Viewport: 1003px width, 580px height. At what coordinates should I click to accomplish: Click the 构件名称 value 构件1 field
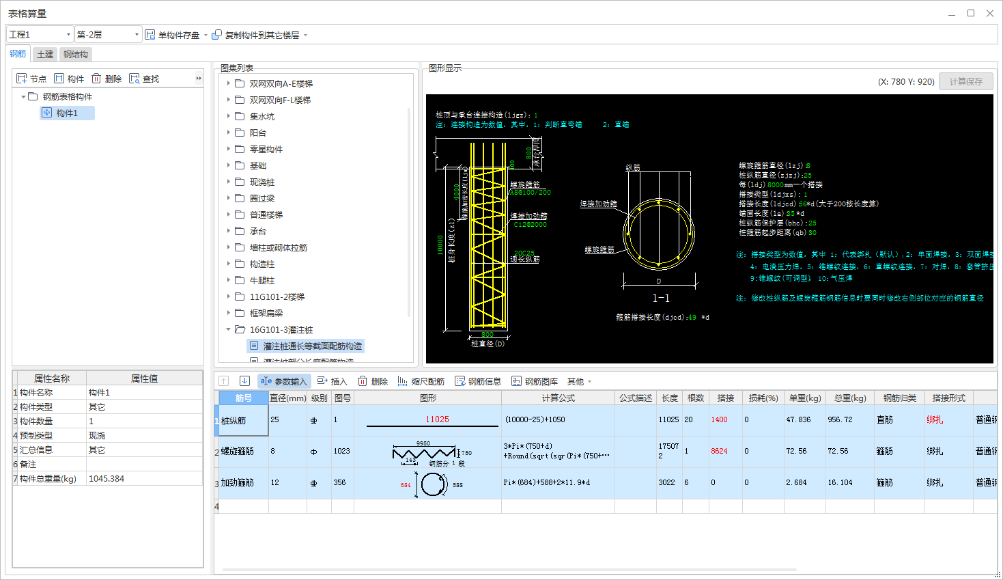[x=145, y=392]
